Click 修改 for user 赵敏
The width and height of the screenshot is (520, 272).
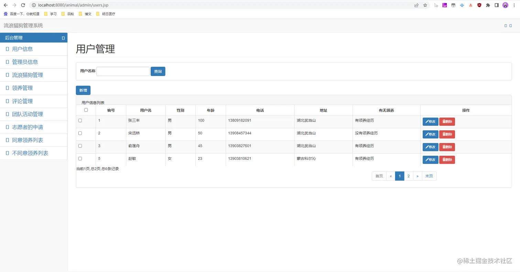431,160
